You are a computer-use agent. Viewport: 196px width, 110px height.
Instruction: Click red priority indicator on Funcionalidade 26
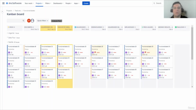(x=81, y=53)
